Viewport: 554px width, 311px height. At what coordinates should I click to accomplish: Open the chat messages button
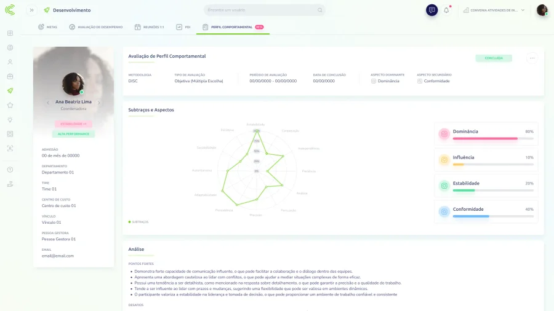[x=432, y=10]
